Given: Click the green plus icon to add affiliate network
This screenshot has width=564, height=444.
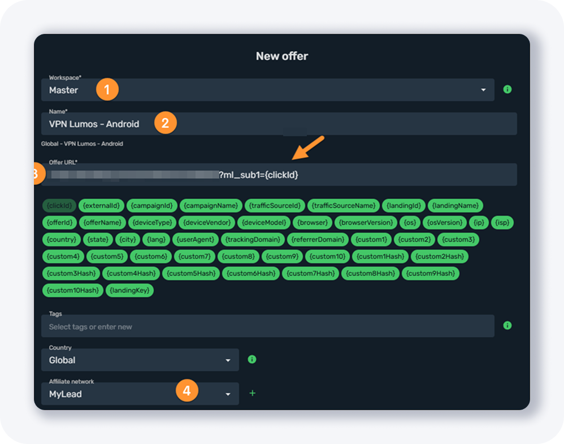Looking at the screenshot, I should (252, 393).
